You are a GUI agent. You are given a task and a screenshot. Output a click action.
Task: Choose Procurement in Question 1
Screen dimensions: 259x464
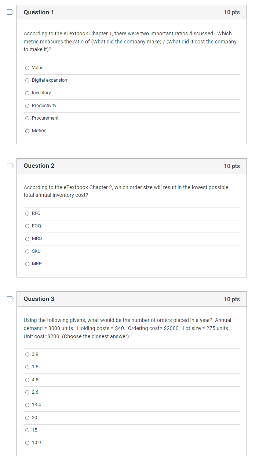tap(27, 118)
